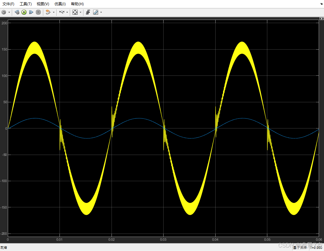
Task: Click the T=0.060 time status entry
Action: (x=316, y=248)
